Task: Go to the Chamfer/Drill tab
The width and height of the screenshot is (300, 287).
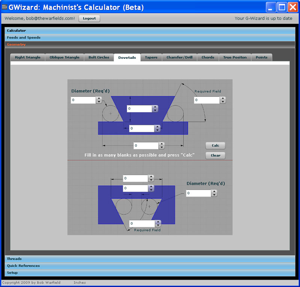Action: click(180, 57)
